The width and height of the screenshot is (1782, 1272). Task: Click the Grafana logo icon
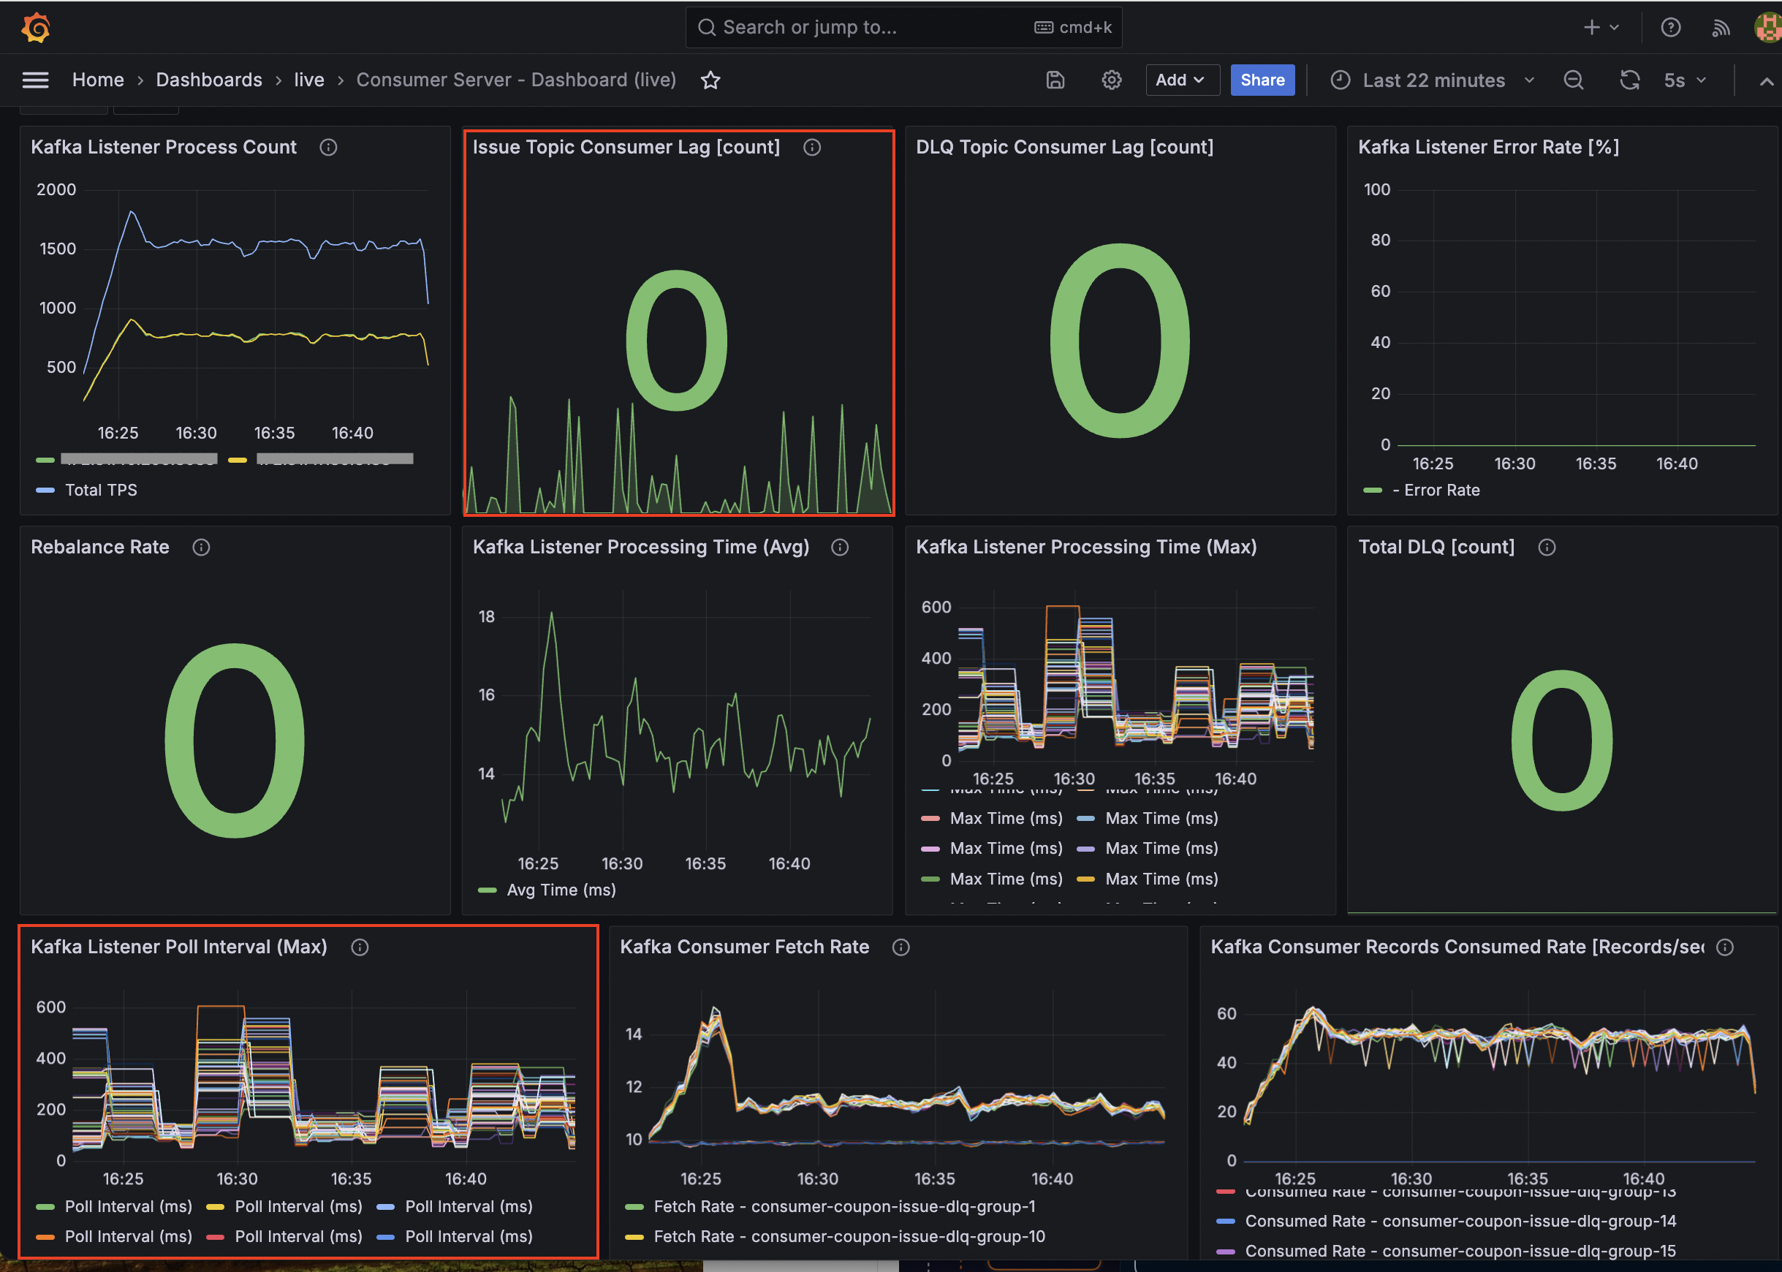[x=36, y=29]
